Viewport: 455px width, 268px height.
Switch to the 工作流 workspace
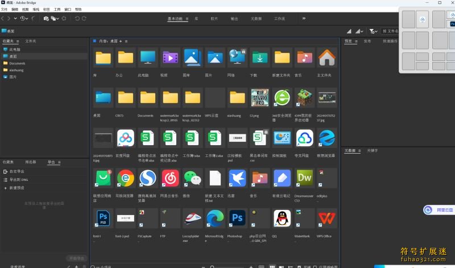[x=279, y=19]
